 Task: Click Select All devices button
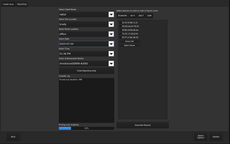click(129, 41)
